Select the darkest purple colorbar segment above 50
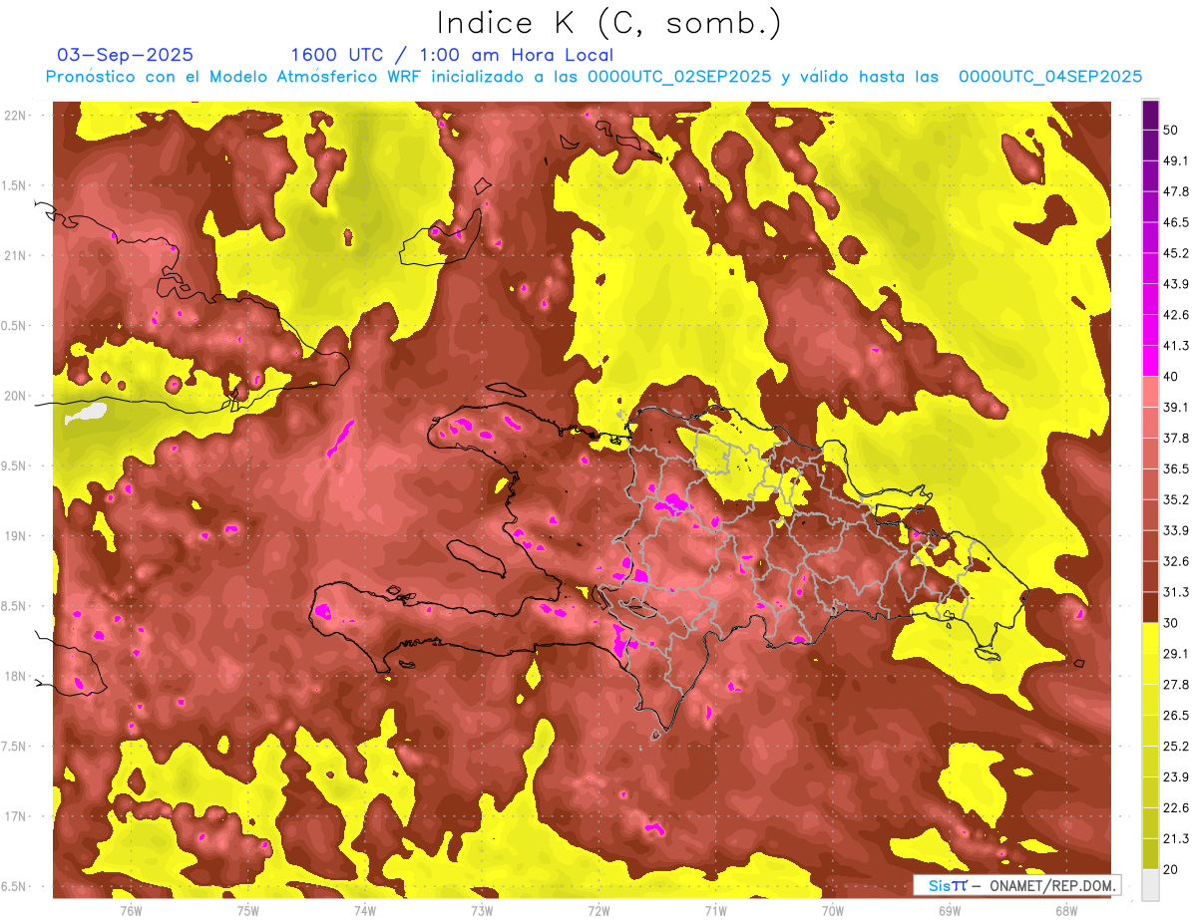This screenshot has height=924, width=1197. [x=1150, y=115]
